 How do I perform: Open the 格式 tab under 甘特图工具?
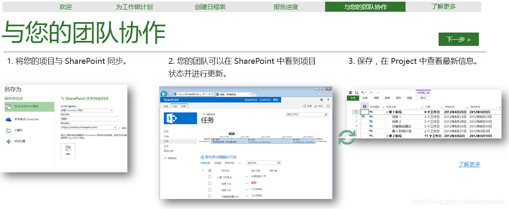(x=423, y=98)
